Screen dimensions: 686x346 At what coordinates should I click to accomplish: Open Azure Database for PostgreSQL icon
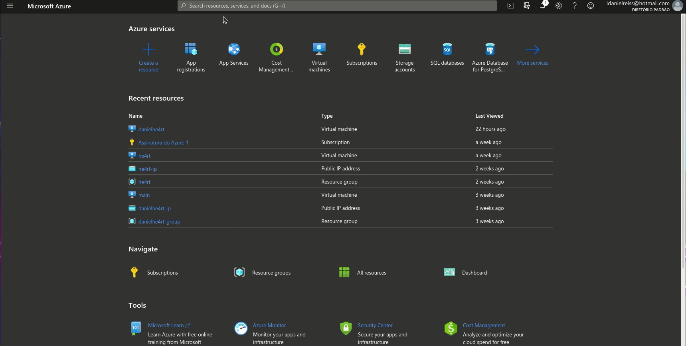[x=490, y=49]
